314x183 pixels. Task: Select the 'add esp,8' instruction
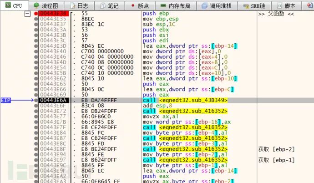157,106
